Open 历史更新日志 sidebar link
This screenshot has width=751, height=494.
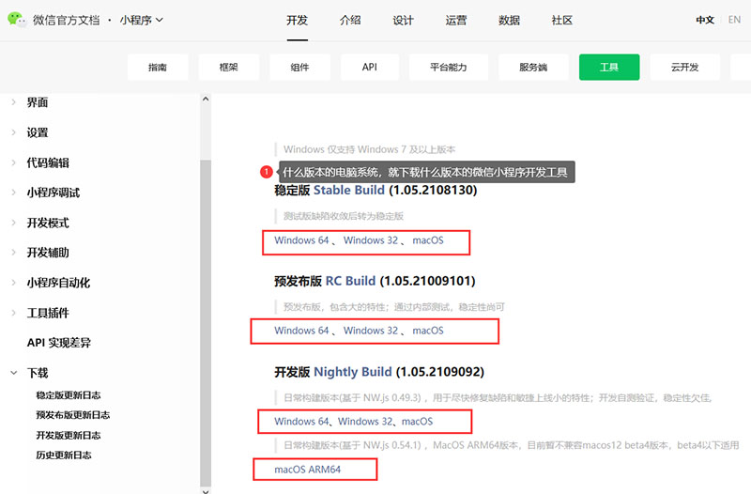coord(64,455)
